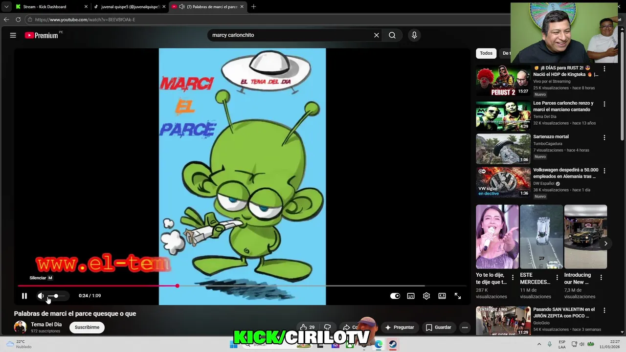Expand the tab search dropdown arrow
The height and width of the screenshot is (352, 626).
click(6, 7)
